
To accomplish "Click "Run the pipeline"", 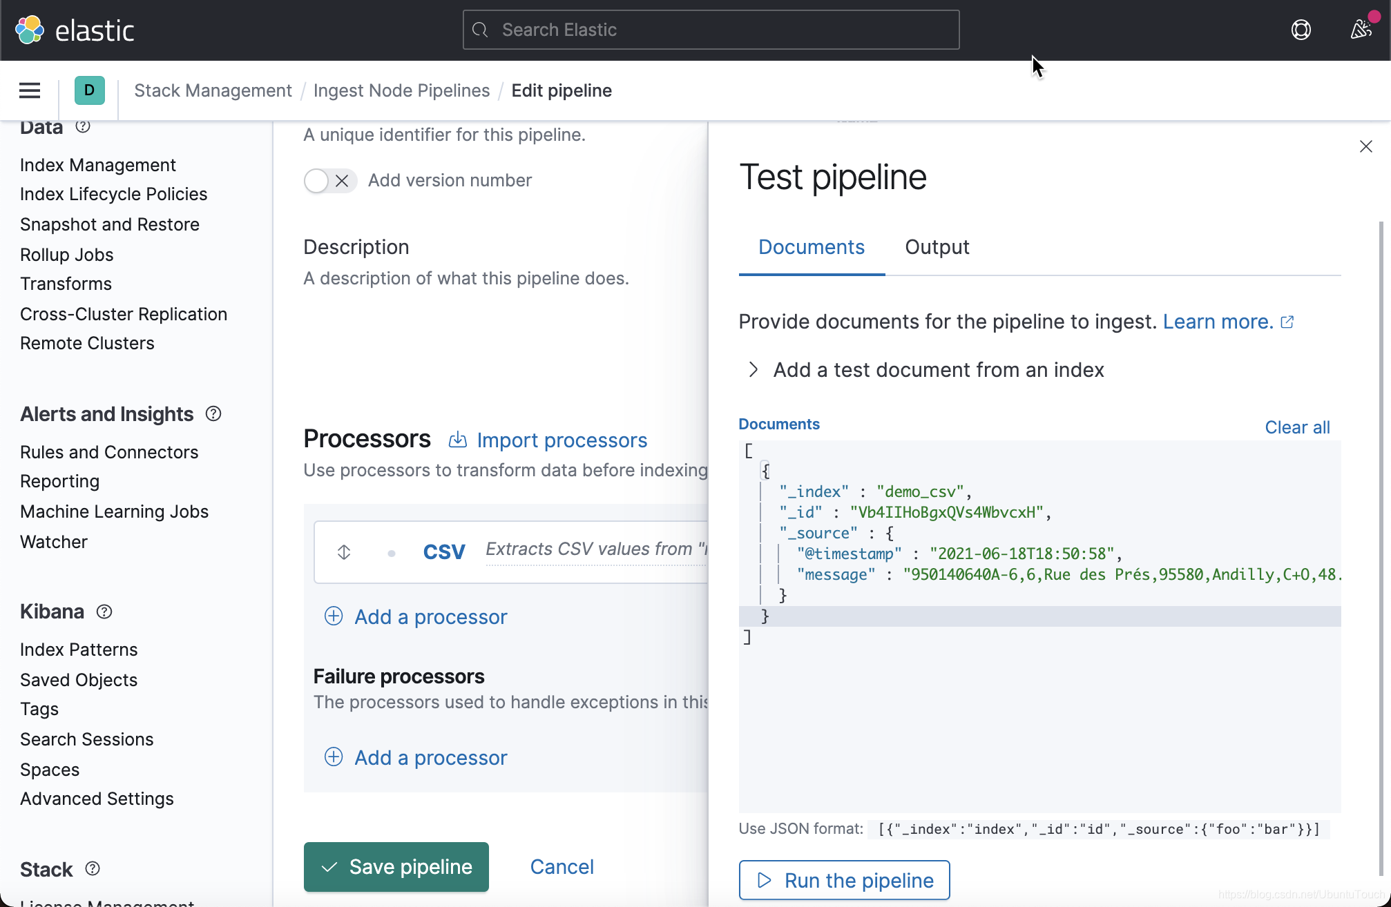I will [x=843, y=880].
